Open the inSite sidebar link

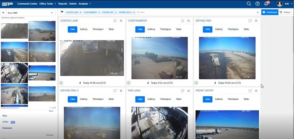click(x=5, y=122)
